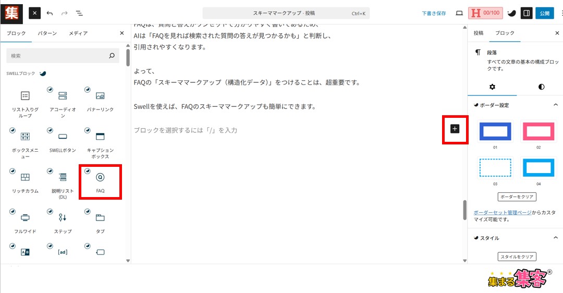The width and height of the screenshot is (563, 293).
Task: Open the command palette title bar
Action: [286, 13]
